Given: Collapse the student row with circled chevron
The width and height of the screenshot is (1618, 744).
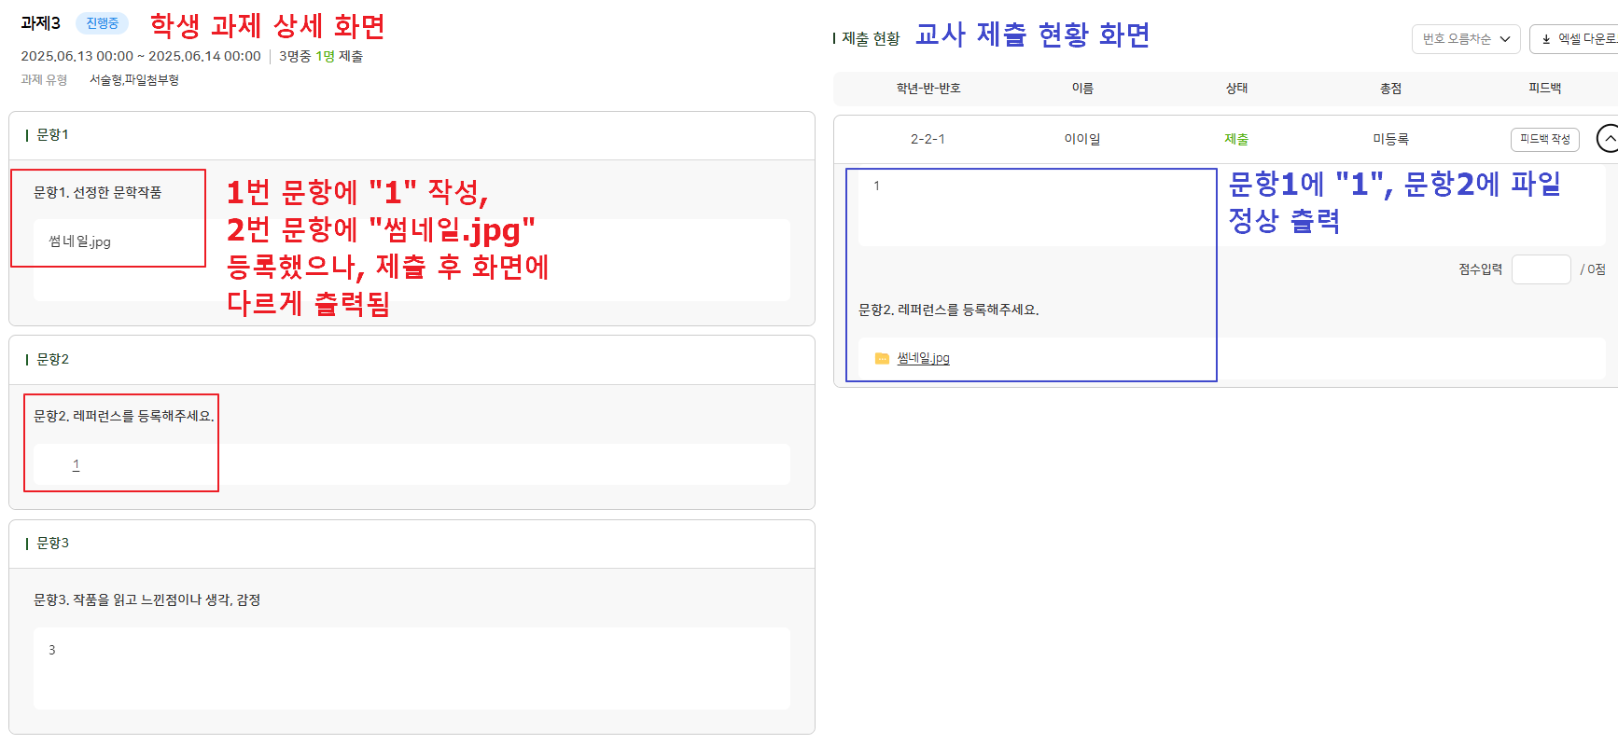Looking at the screenshot, I should click(1608, 138).
